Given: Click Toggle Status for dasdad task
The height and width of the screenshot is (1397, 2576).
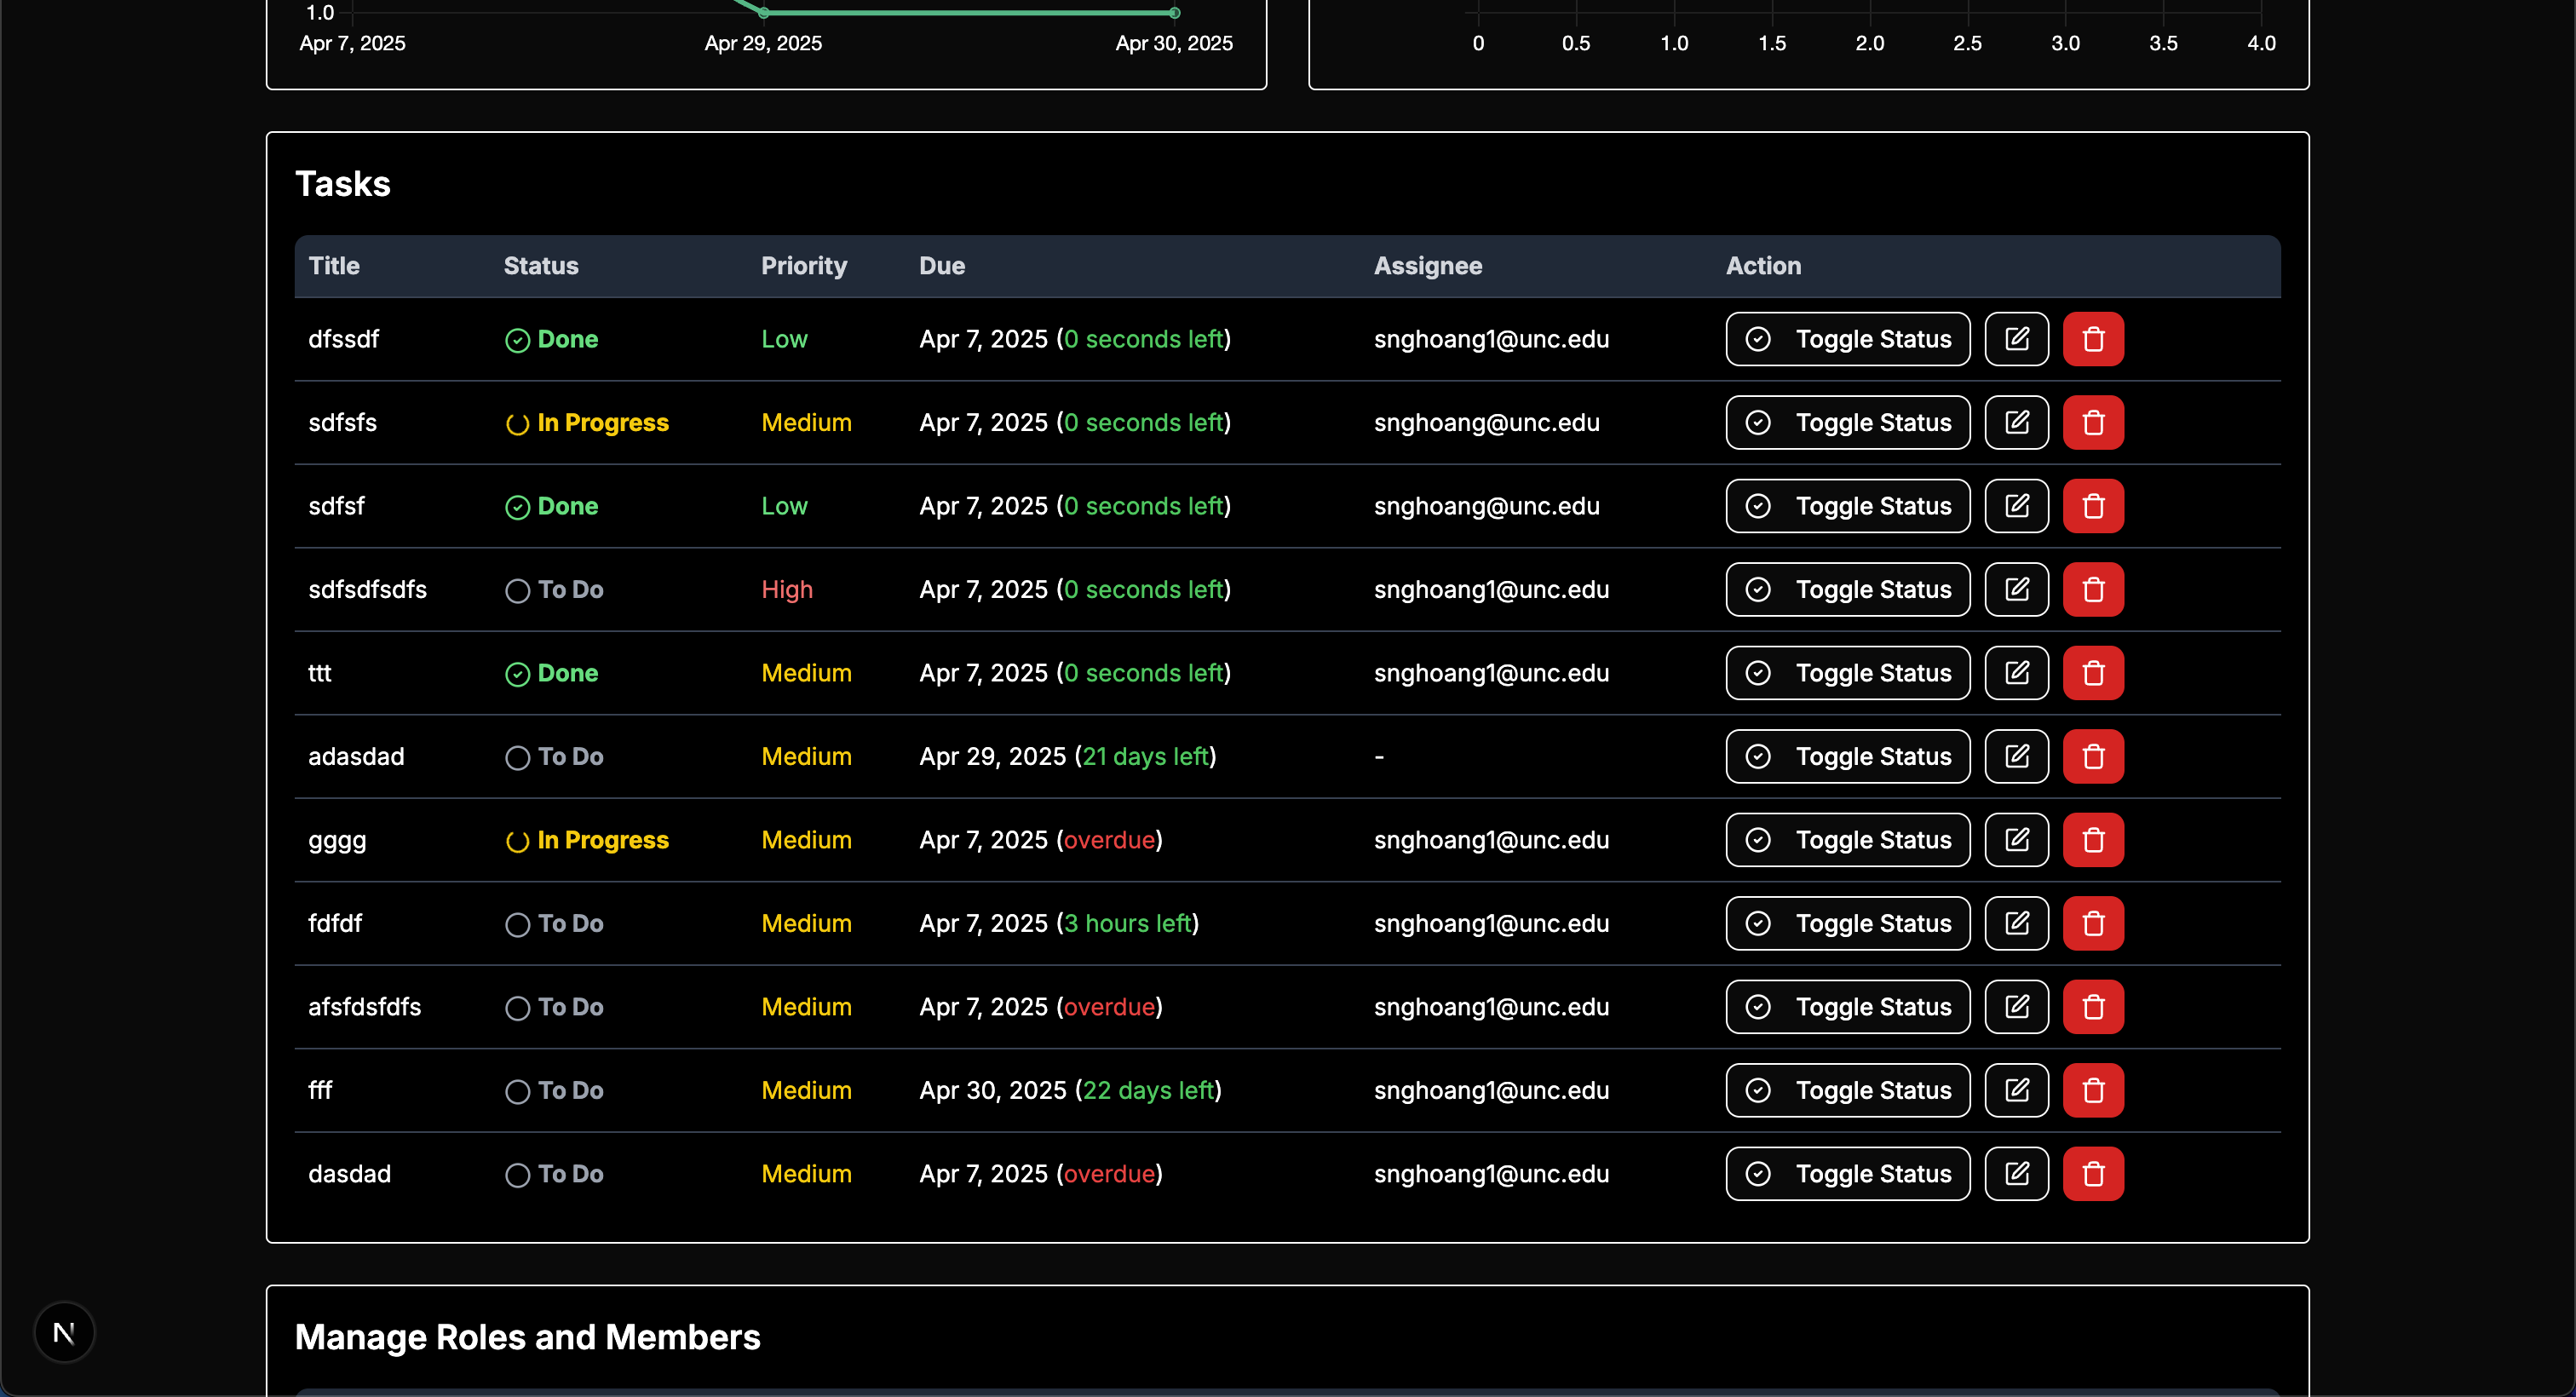Looking at the screenshot, I should pos(1847,1174).
